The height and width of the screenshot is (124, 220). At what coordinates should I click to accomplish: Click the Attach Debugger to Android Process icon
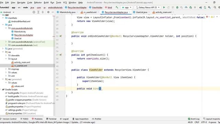point(190,7)
